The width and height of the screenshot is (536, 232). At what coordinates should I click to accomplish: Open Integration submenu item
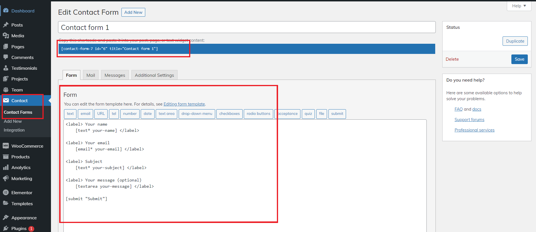click(14, 130)
